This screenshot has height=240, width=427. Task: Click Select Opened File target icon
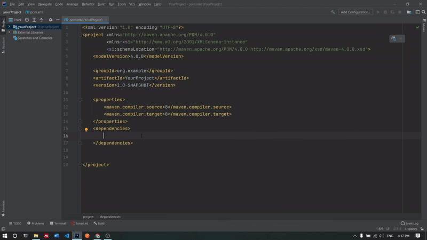(x=27, y=20)
